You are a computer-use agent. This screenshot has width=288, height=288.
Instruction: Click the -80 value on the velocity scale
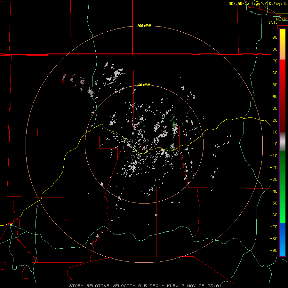coord(274,239)
